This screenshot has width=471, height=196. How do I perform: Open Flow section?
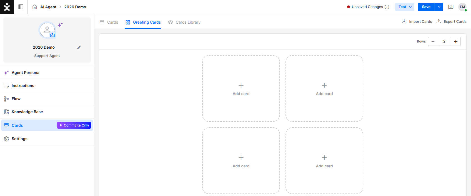point(47,99)
